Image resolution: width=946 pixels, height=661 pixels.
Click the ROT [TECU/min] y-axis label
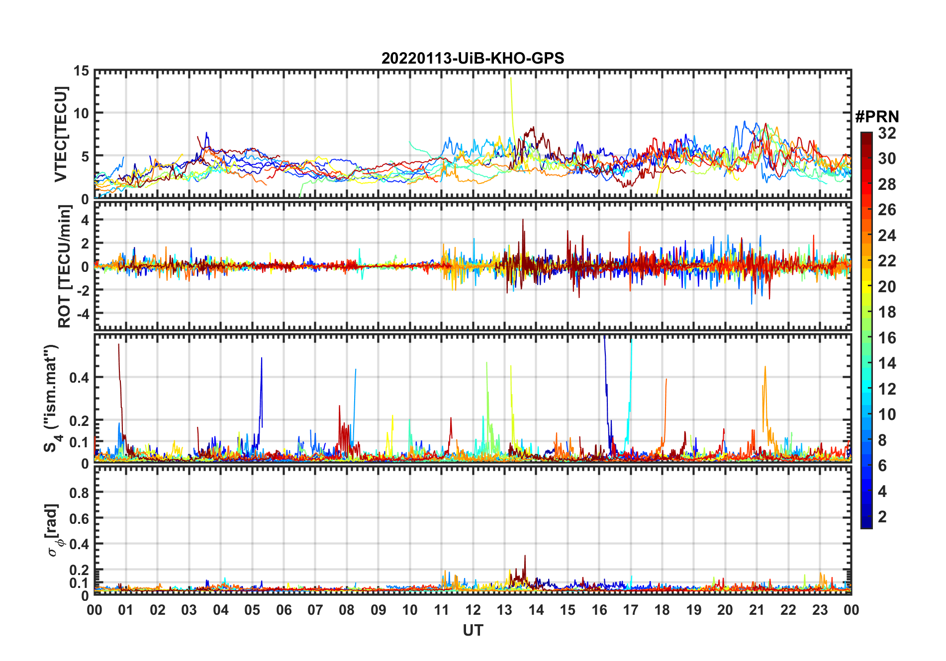[x=64, y=266]
